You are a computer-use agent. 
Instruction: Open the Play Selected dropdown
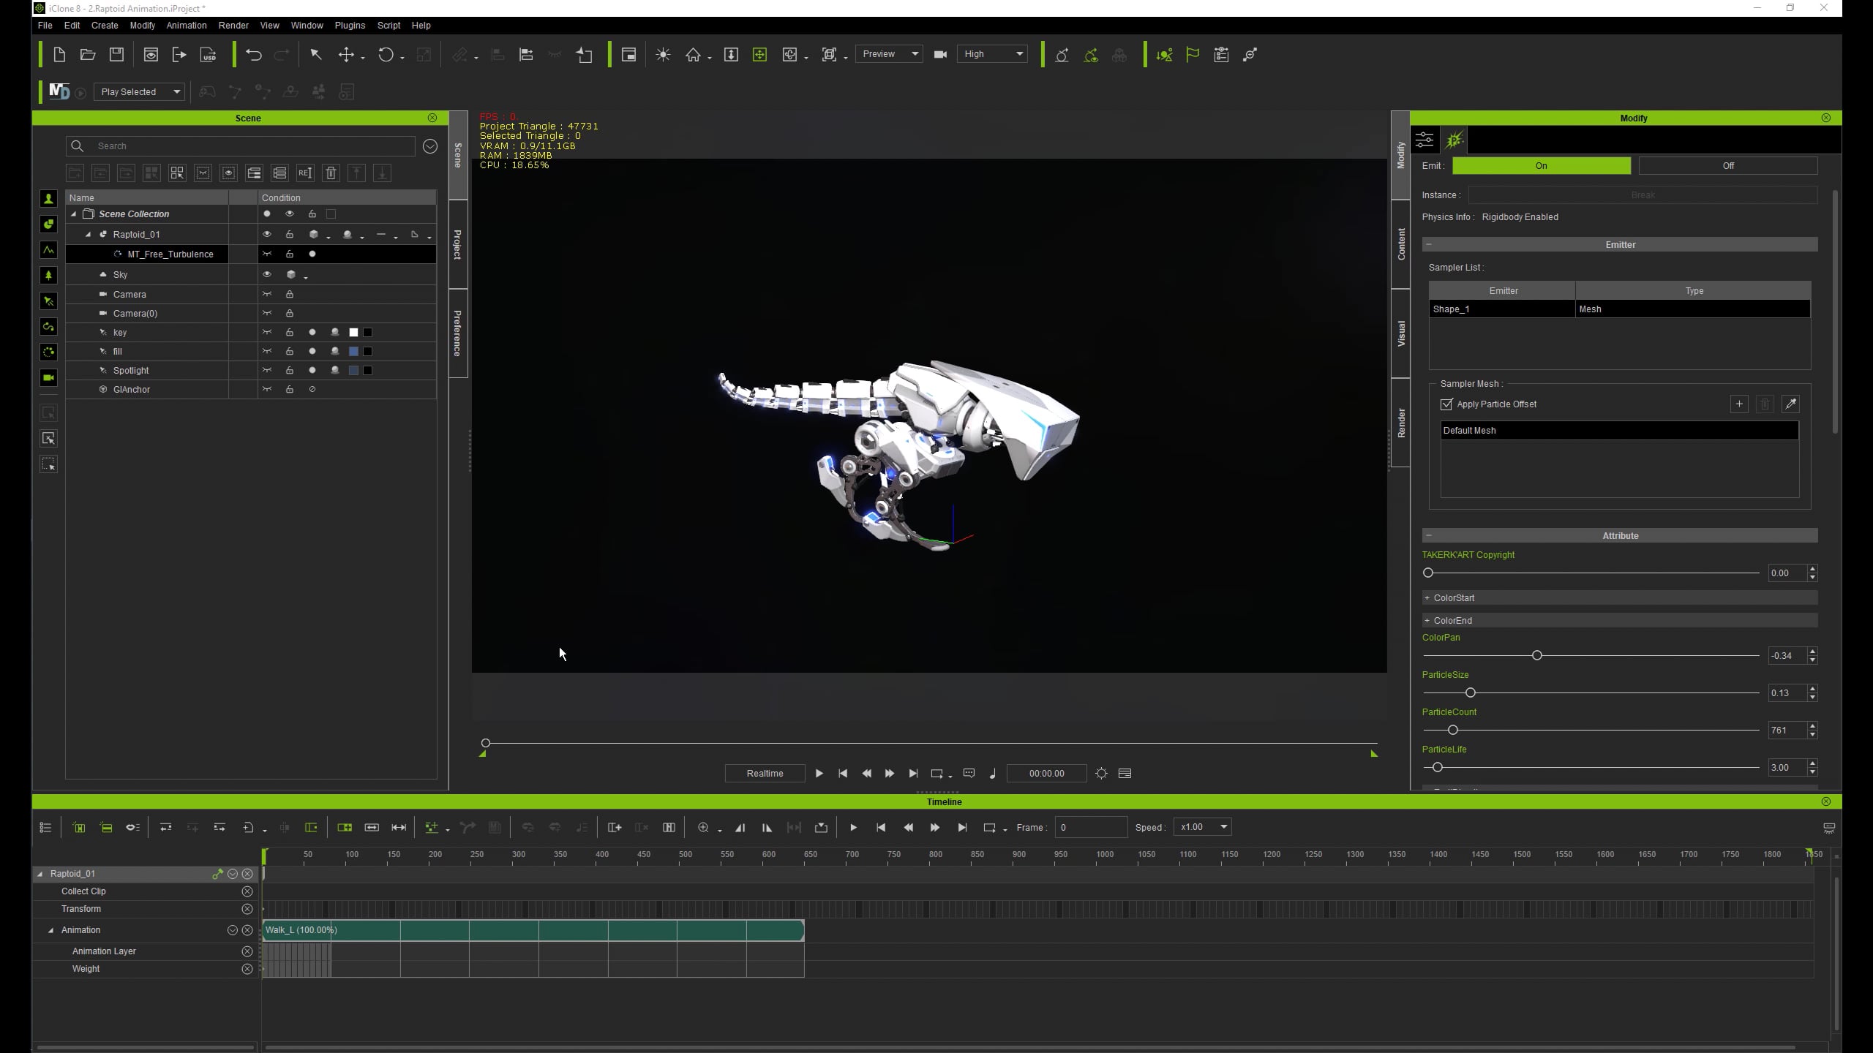click(x=139, y=91)
